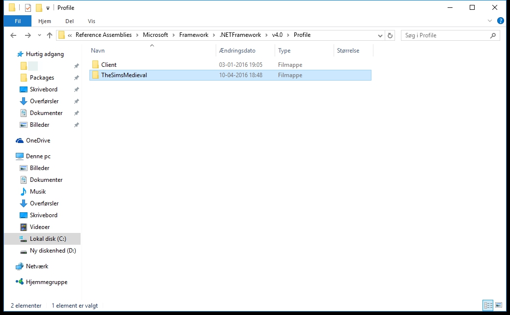Screen dimensions: 510x315
Task: Click the Back navigation arrow
Action: click(x=13, y=35)
